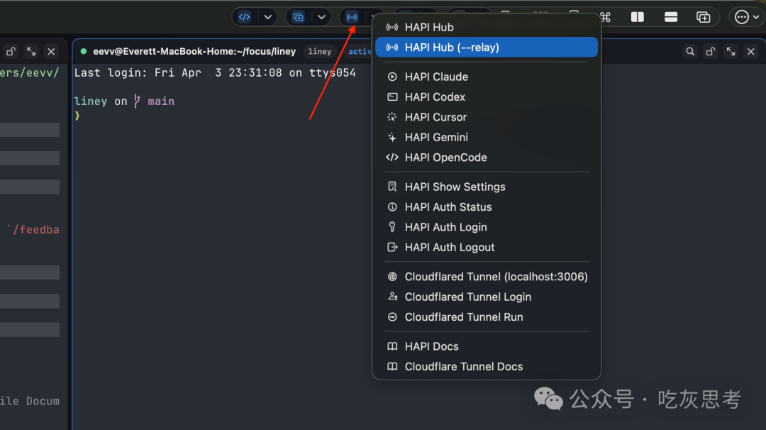
Task: Search in the terminal pane
Action: [x=690, y=51]
